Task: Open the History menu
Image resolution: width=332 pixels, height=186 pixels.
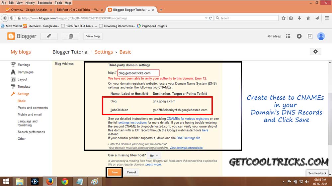Action: coord(30,3)
